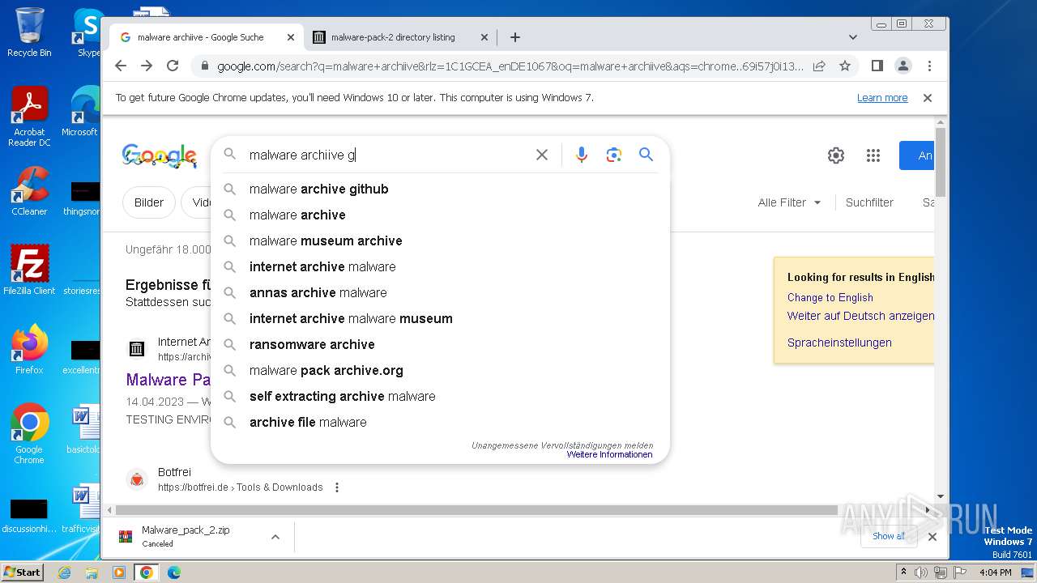
Task: Click the search text input field
Action: [x=389, y=155]
